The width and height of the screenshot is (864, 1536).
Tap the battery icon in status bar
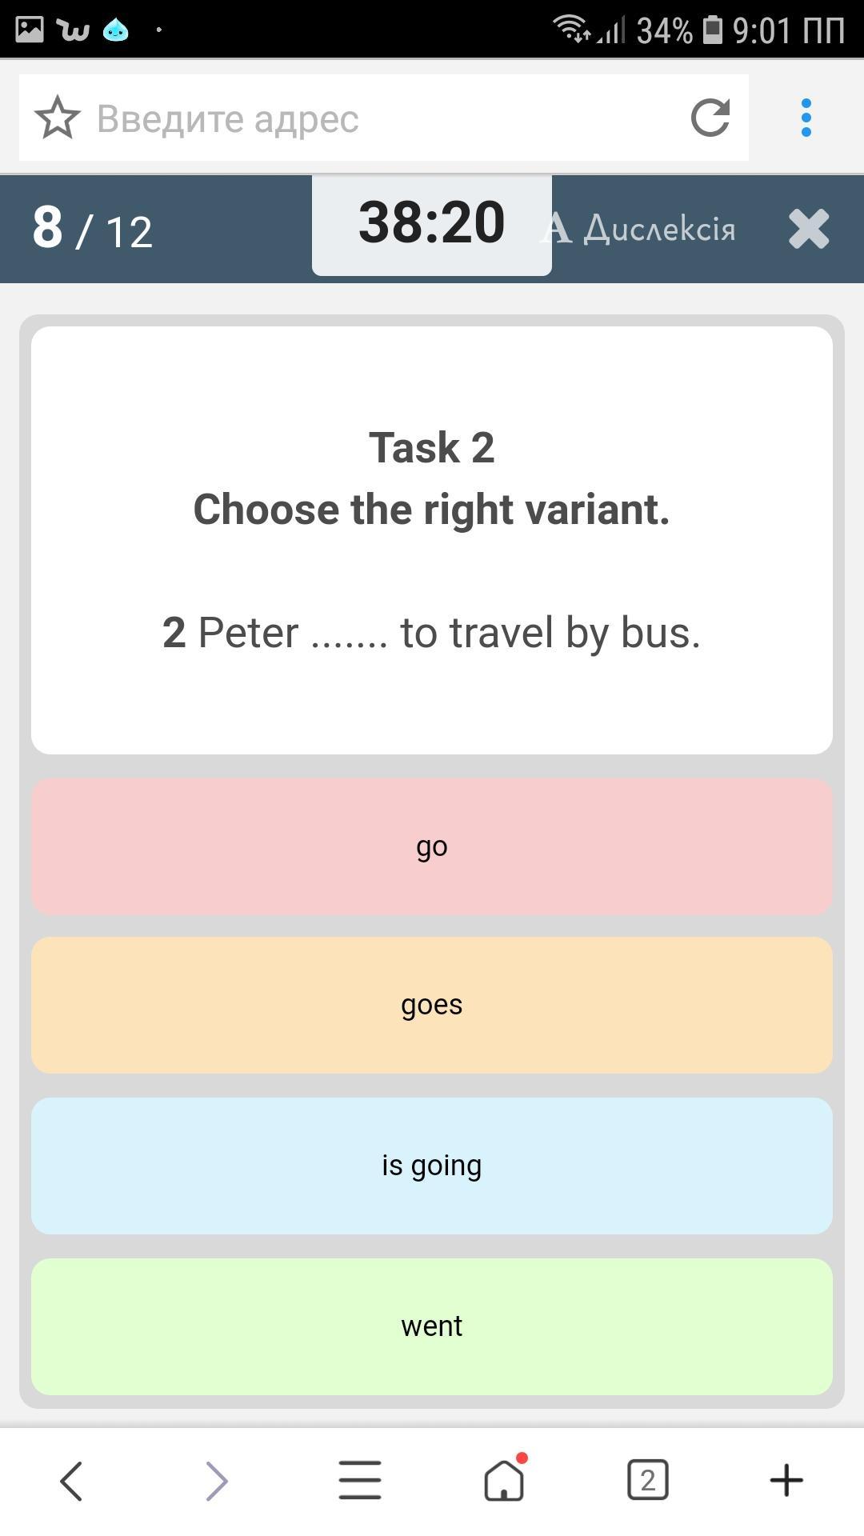pos(712,30)
